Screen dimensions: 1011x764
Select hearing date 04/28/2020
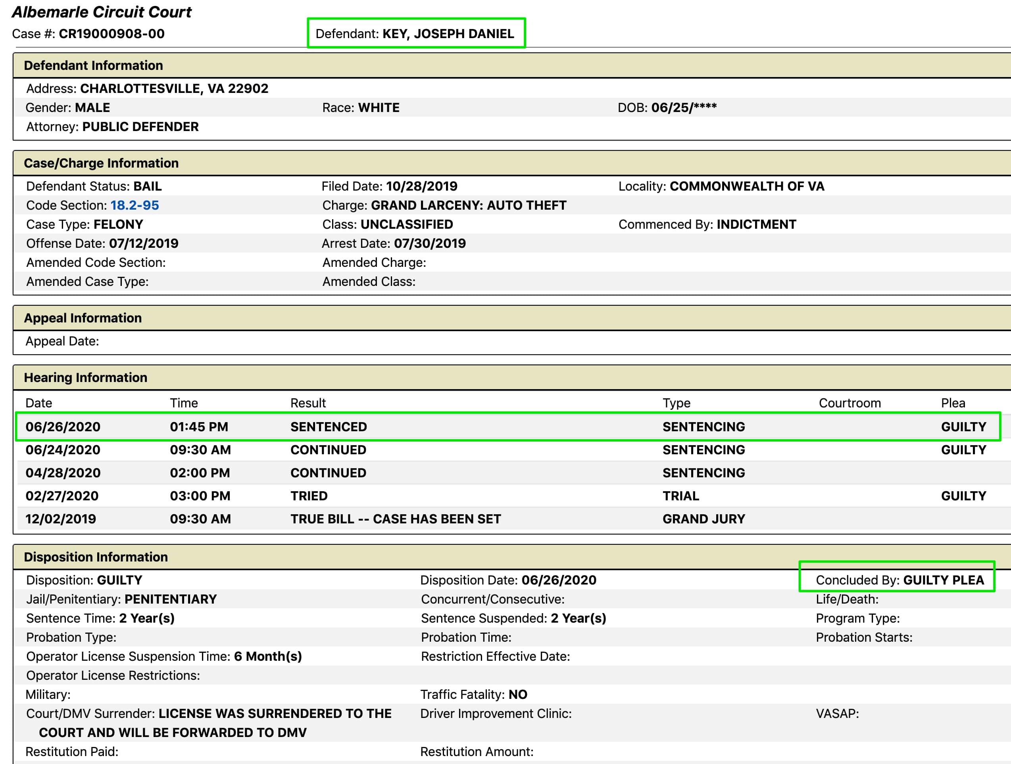(x=63, y=473)
